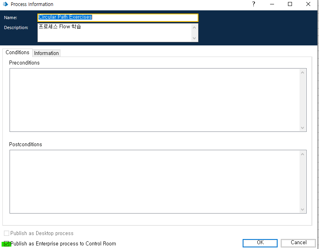Click the Cancel button
This screenshot has width=319, height=249.
tap(298, 243)
